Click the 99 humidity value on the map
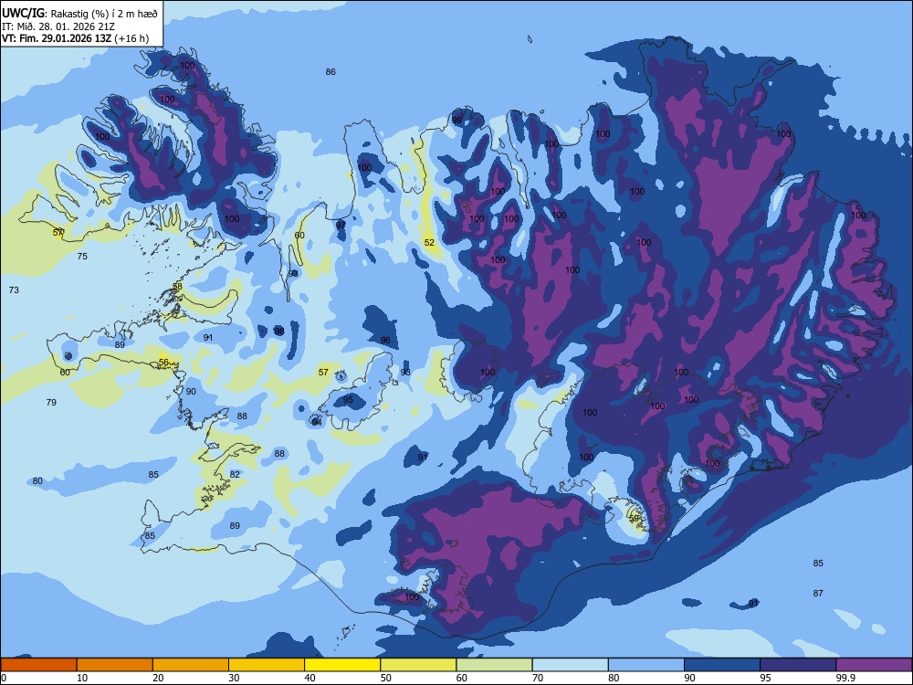 click(457, 120)
